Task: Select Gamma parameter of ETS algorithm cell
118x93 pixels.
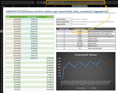Action: 102,36
